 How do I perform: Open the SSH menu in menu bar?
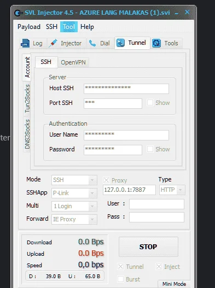click(x=51, y=27)
